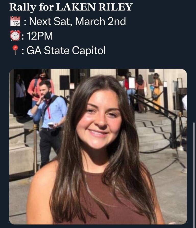Click the phone held by man in blue
This screenshot has height=228, width=196.
pyautogui.click(x=51, y=124)
